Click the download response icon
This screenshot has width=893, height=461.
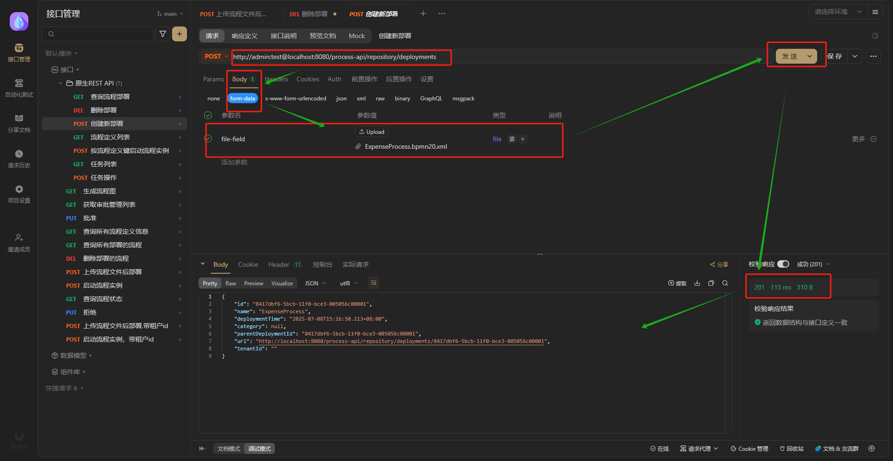coord(697,283)
